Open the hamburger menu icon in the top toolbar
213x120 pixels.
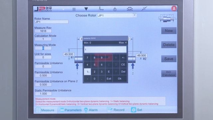[74, 9]
